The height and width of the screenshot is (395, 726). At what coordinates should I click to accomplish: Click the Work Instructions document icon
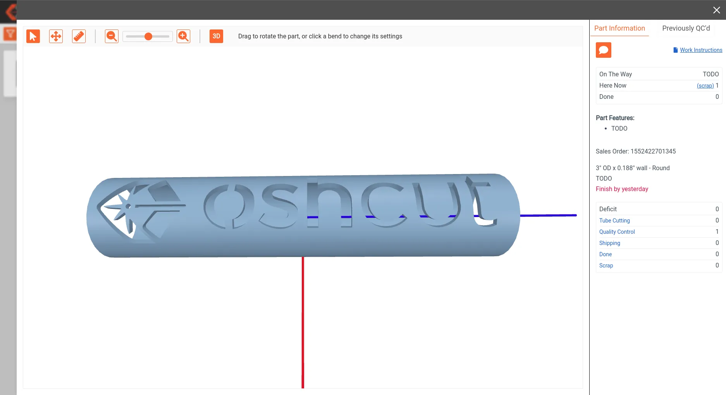click(x=675, y=50)
